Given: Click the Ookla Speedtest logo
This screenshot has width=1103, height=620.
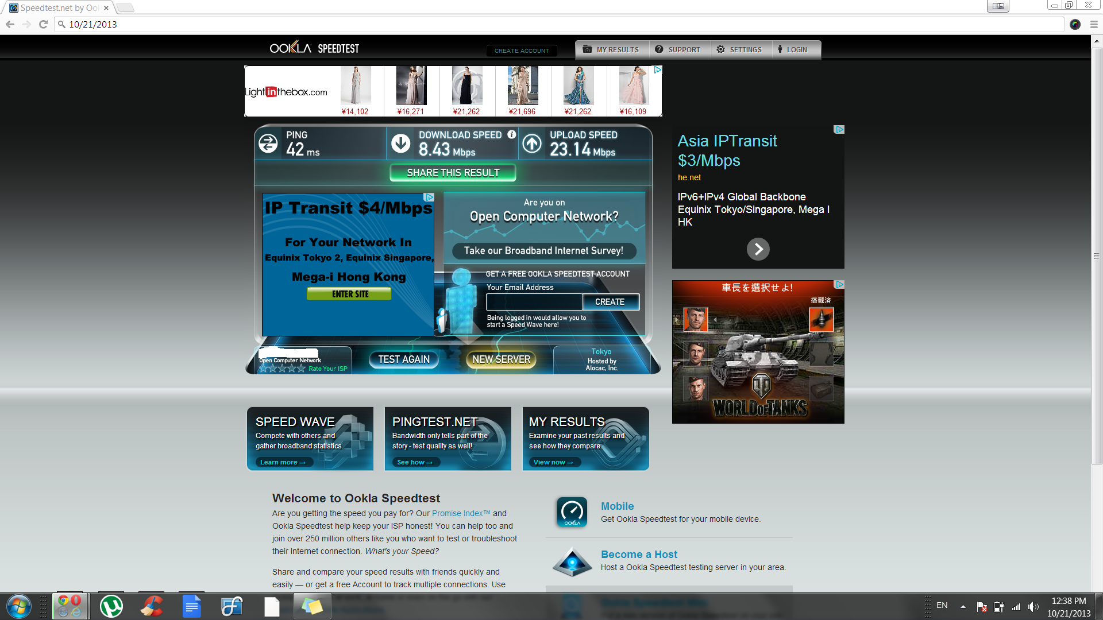Looking at the screenshot, I should click(x=314, y=48).
